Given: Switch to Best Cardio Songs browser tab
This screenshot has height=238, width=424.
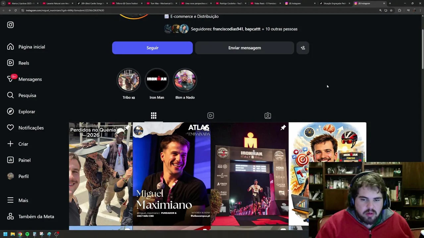Looking at the screenshot, I should (93, 3).
